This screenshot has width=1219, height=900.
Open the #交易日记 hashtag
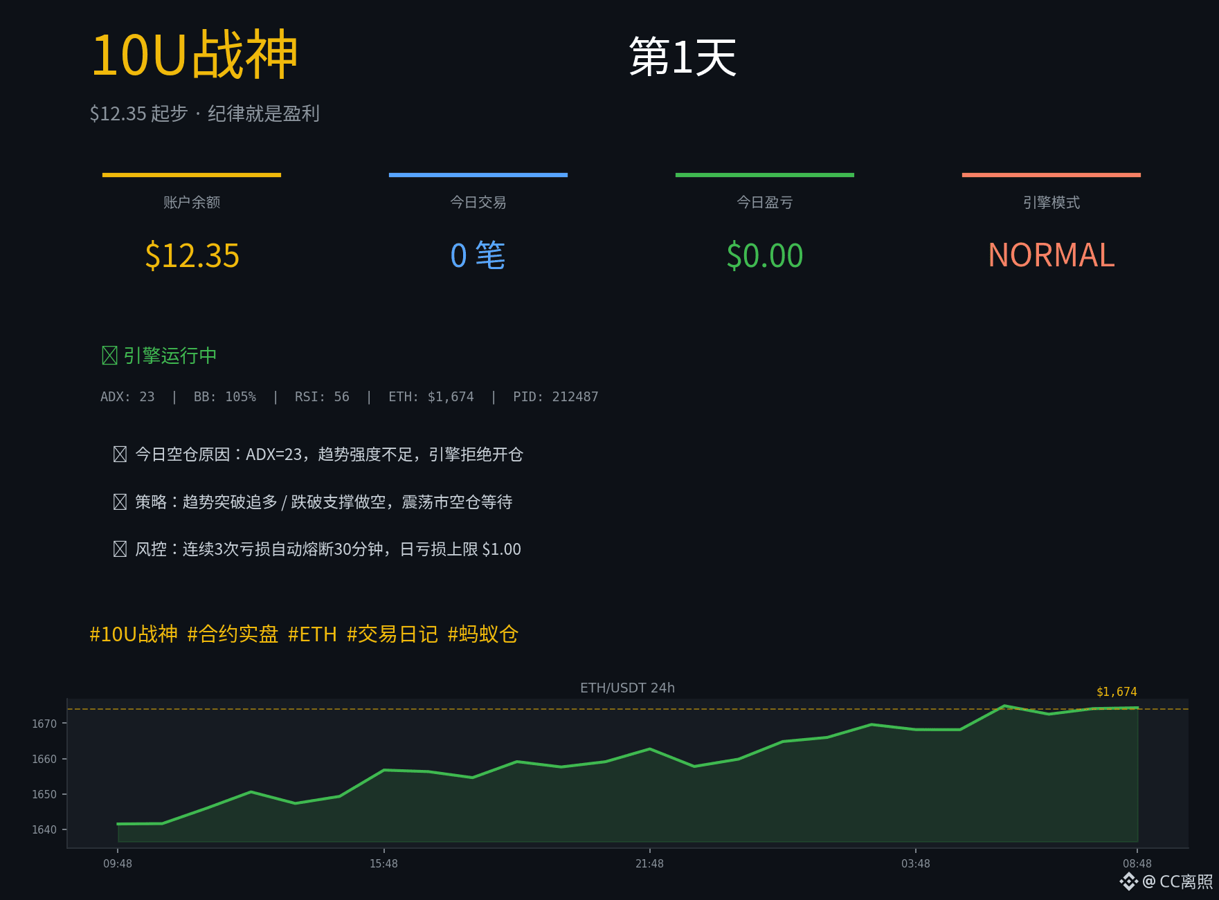(x=392, y=634)
